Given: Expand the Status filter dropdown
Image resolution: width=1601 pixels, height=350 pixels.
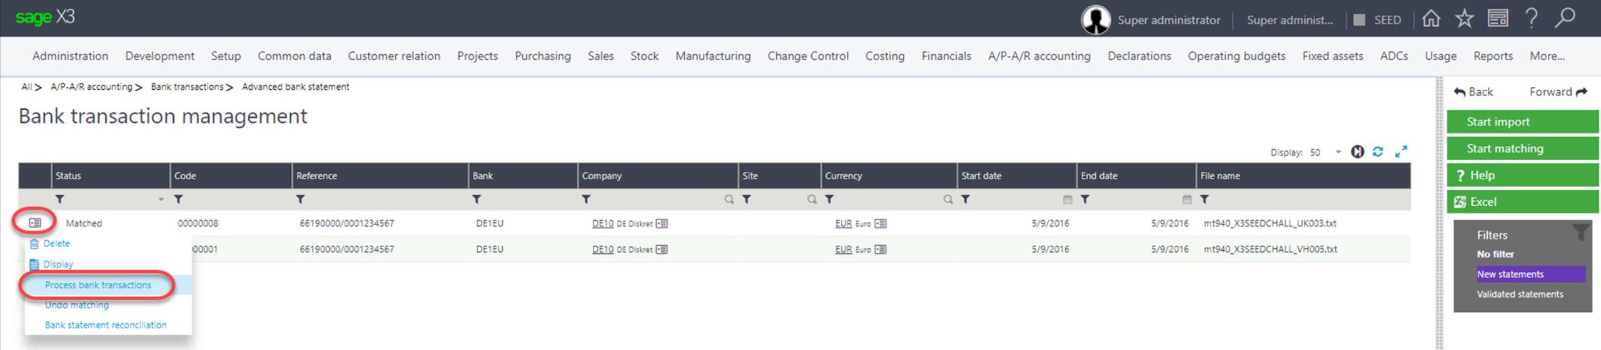Looking at the screenshot, I should [x=161, y=200].
